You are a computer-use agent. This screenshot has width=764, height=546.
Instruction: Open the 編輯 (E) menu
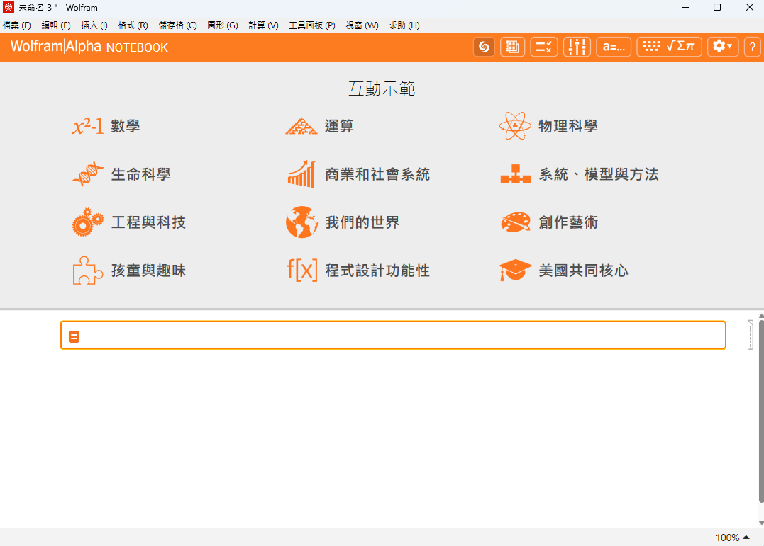(56, 25)
